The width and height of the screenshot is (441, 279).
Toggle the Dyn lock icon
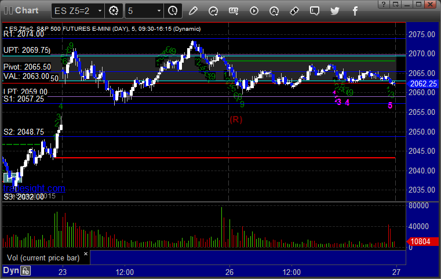25,271
